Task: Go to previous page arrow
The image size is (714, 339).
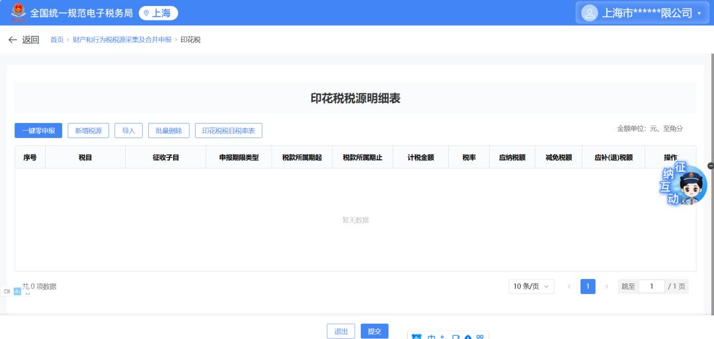Action: 569,286
